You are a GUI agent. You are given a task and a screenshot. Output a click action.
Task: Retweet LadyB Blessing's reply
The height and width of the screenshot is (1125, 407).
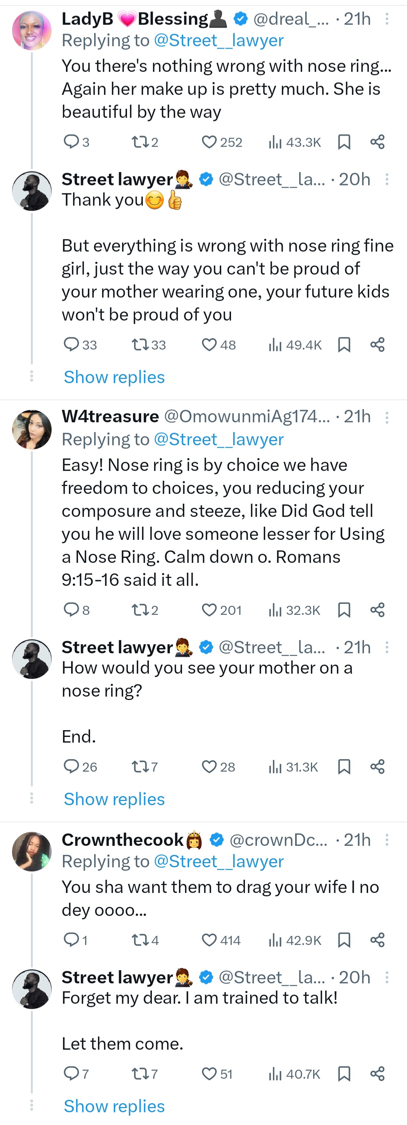140,142
